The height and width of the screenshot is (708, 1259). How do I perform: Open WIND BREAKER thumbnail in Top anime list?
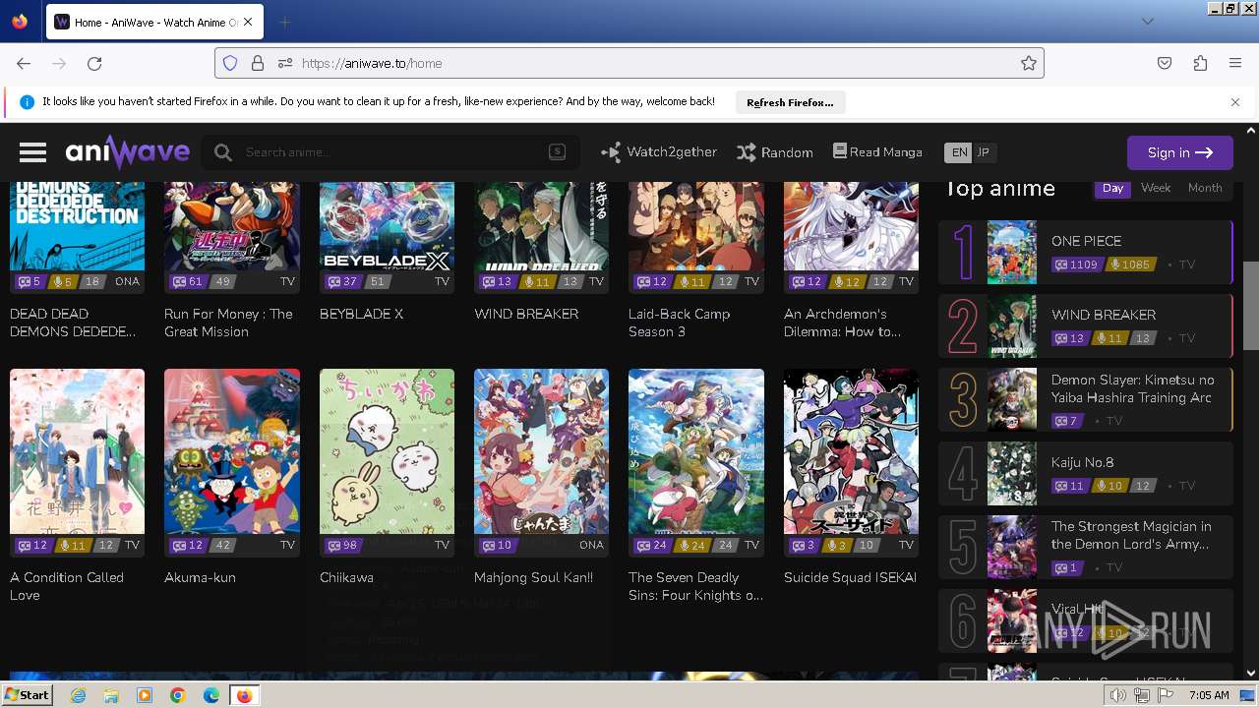tap(1012, 326)
